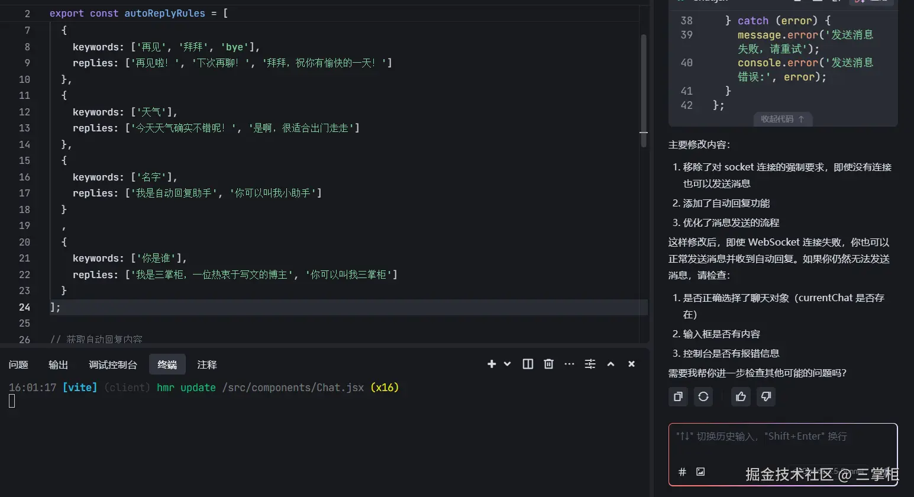
Task: Open the terminal panel's more actions ellipsis
Action: click(569, 364)
